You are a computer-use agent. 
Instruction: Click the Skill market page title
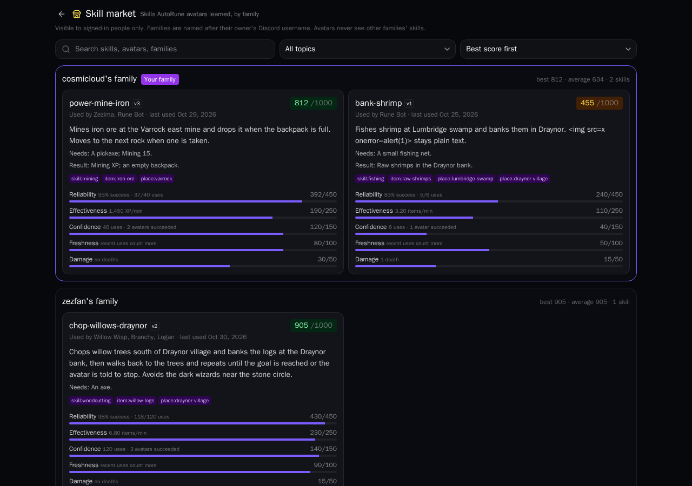(x=110, y=13)
